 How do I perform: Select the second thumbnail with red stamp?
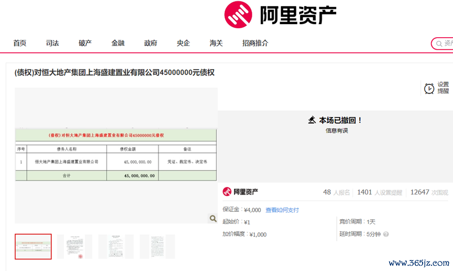click(74, 247)
